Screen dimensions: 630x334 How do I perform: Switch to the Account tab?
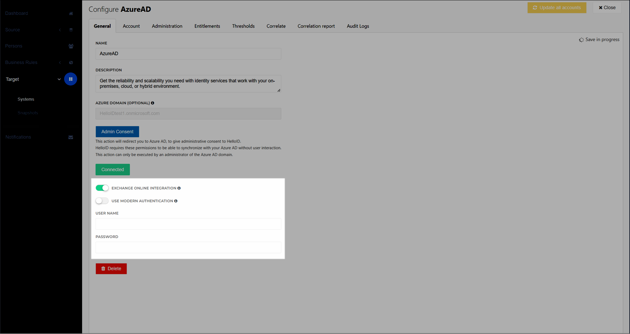(x=131, y=26)
